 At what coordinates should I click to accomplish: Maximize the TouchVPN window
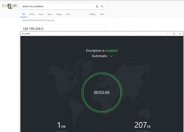174,34
